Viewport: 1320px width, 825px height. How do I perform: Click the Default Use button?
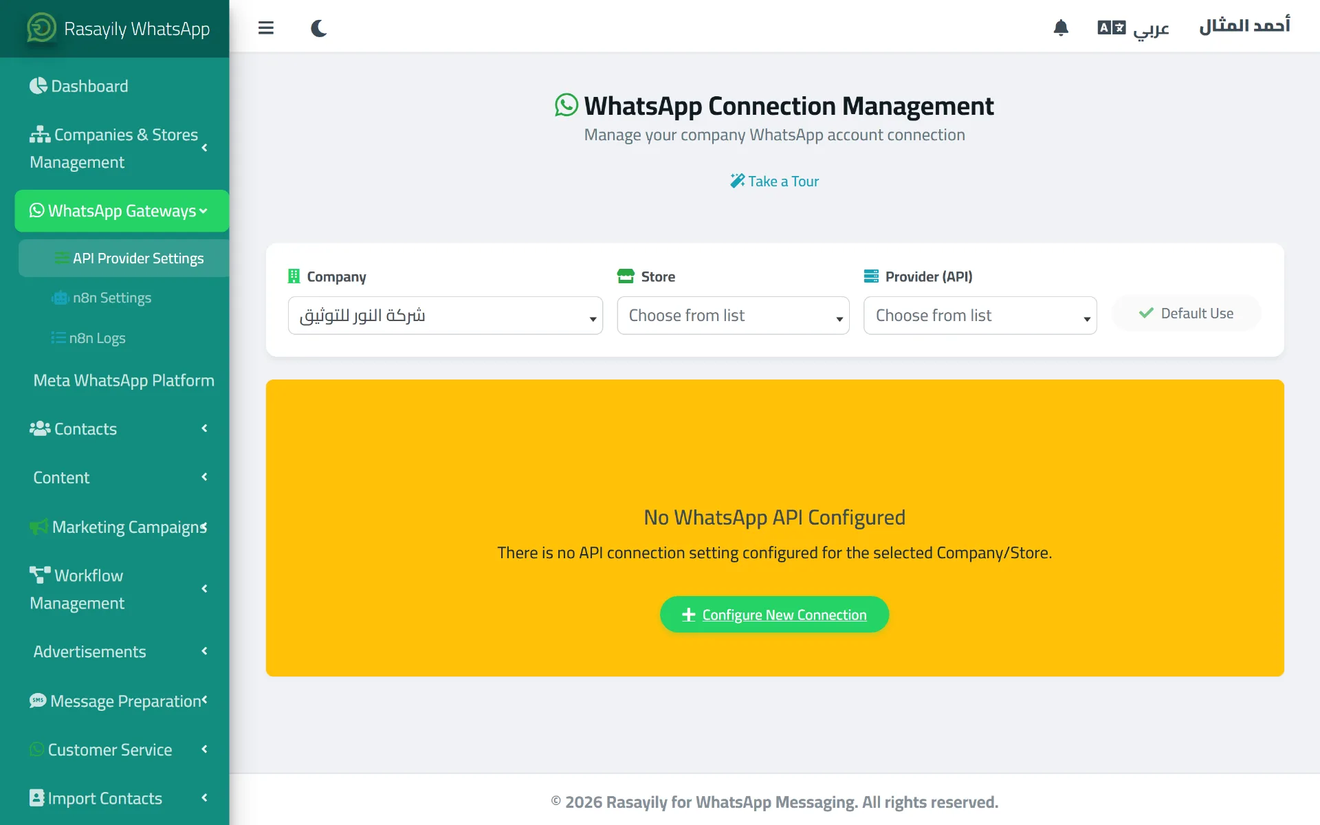[1186, 313]
